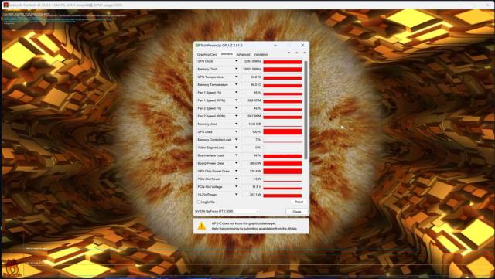495x279 pixels.
Task: Expand the GPU Temperature dropdown arrow
Action: coord(236,77)
